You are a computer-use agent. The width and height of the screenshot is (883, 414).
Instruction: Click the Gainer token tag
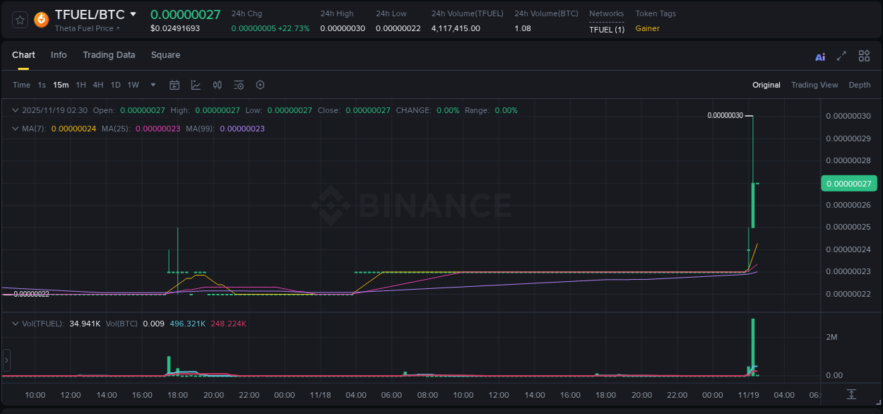click(647, 28)
